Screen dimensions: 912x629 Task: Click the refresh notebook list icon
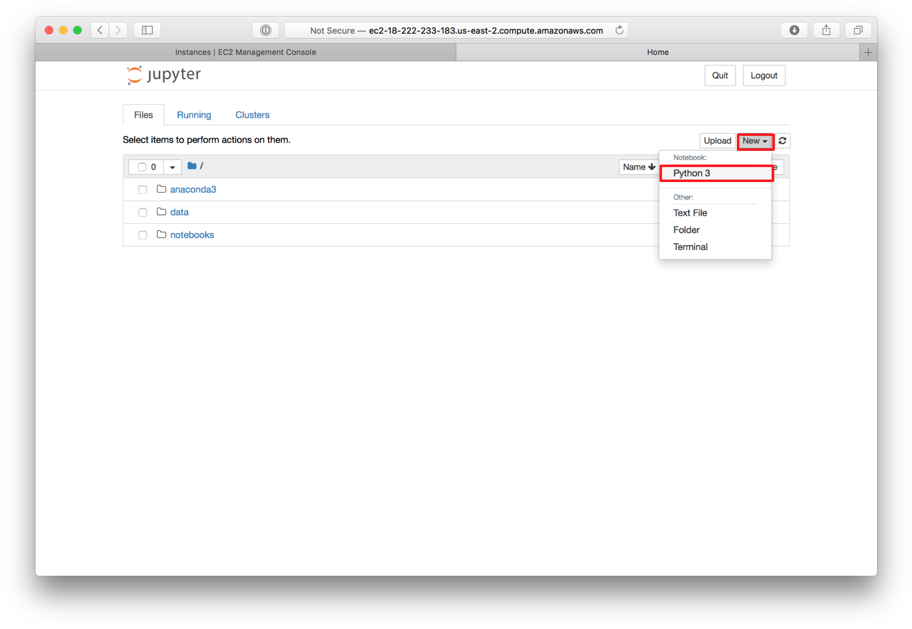pos(782,141)
